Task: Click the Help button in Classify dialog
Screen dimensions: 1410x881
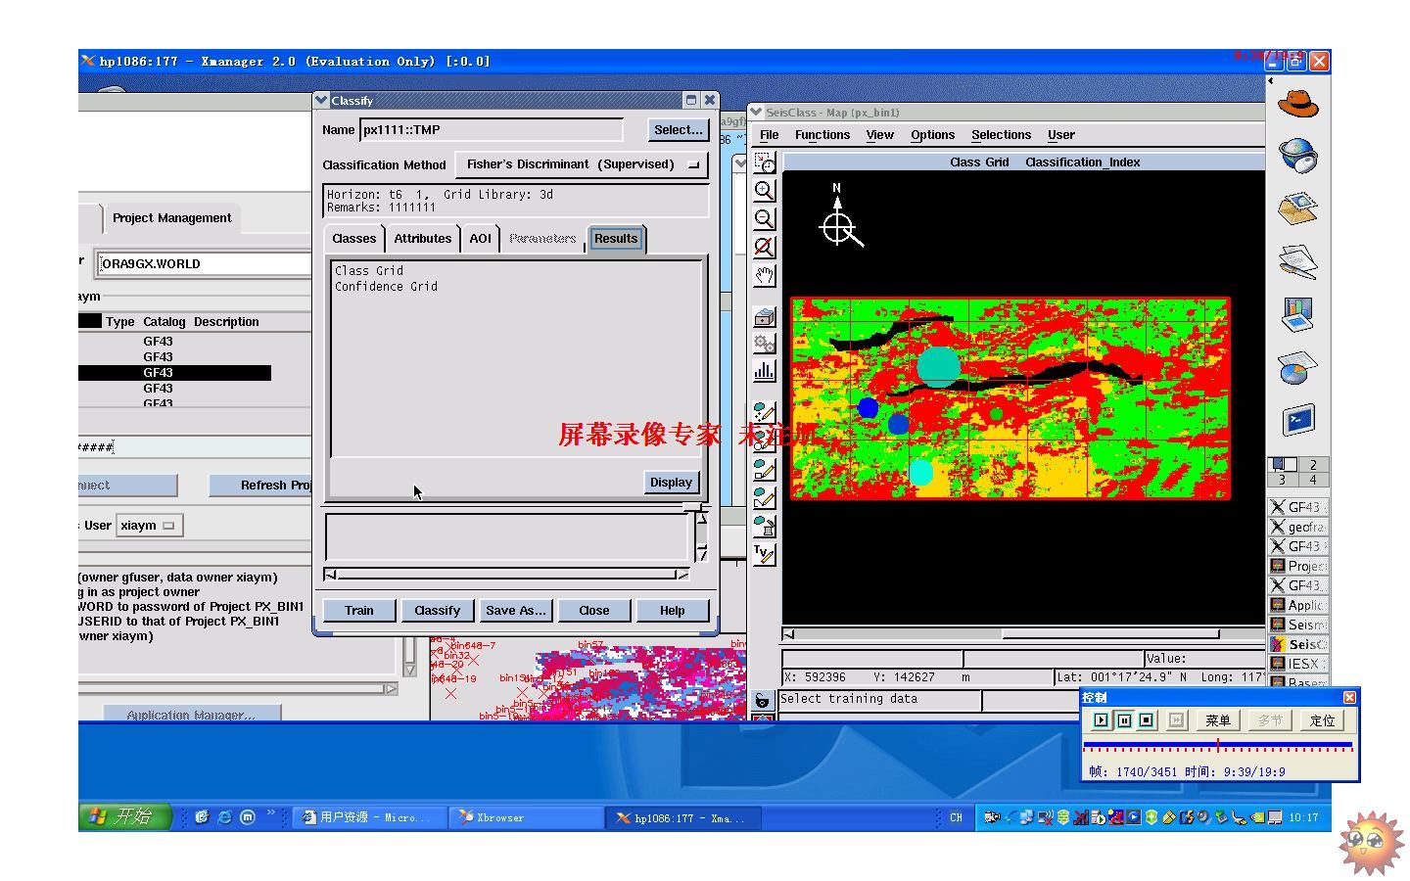Action: (673, 610)
